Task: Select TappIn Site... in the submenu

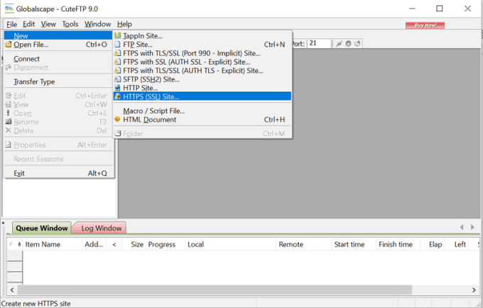Action: click(202, 35)
